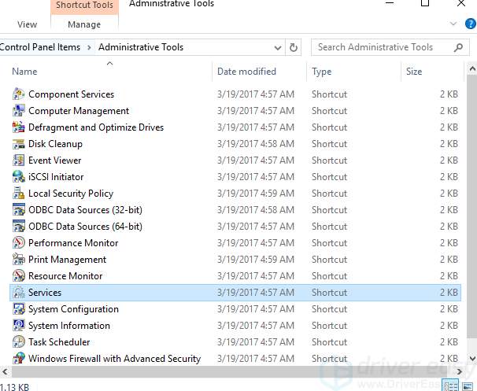Switch to large icons view layout
The height and width of the screenshot is (391, 477).
[x=468, y=386]
